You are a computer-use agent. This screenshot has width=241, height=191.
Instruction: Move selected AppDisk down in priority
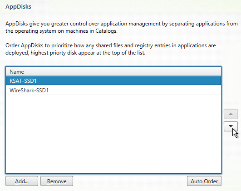[231, 126]
